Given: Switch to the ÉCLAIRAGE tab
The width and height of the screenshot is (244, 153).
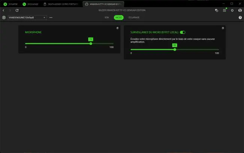Looking at the screenshot, I should click(x=134, y=17).
